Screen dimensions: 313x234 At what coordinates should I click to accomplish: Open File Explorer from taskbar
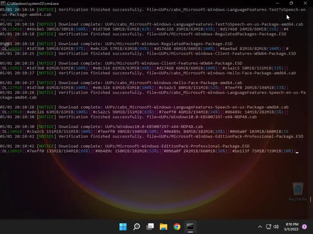coord(164,227)
